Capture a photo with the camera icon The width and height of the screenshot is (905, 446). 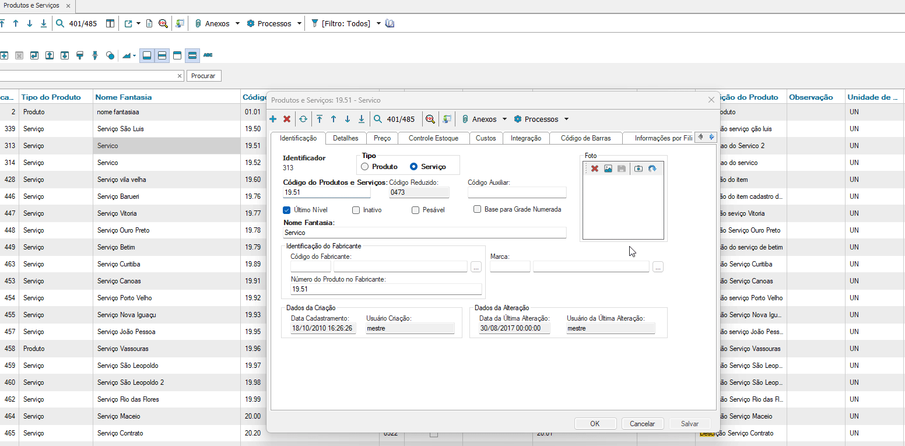pyautogui.click(x=639, y=168)
